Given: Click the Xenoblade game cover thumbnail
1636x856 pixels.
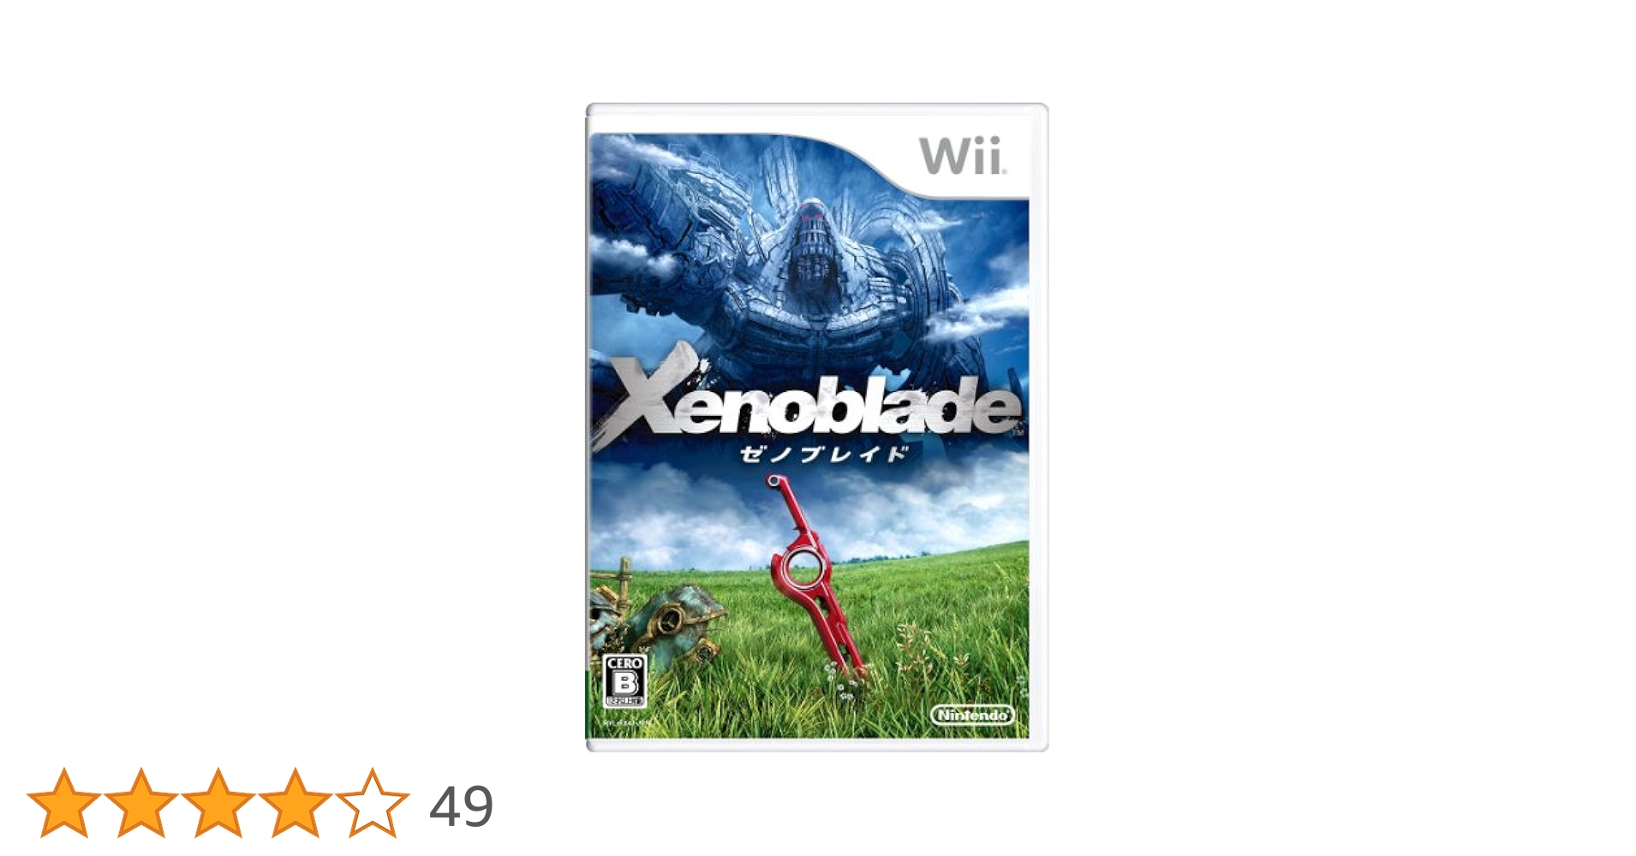Looking at the screenshot, I should click(817, 427).
